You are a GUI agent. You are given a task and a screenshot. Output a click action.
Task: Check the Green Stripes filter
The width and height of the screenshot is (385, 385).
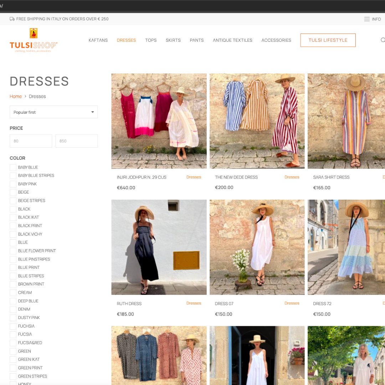click(13, 376)
